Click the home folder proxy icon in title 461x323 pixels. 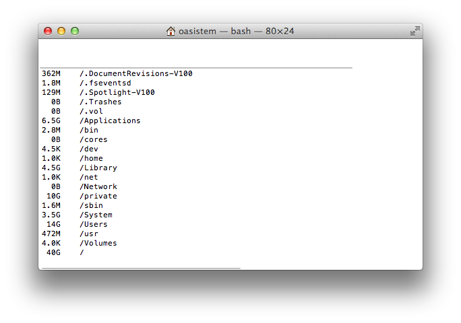[171, 31]
